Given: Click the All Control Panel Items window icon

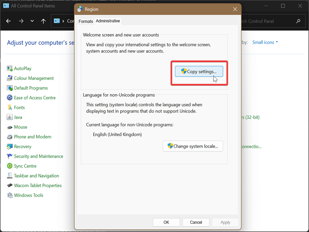Looking at the screenshot, I should (x=6, y=5).
